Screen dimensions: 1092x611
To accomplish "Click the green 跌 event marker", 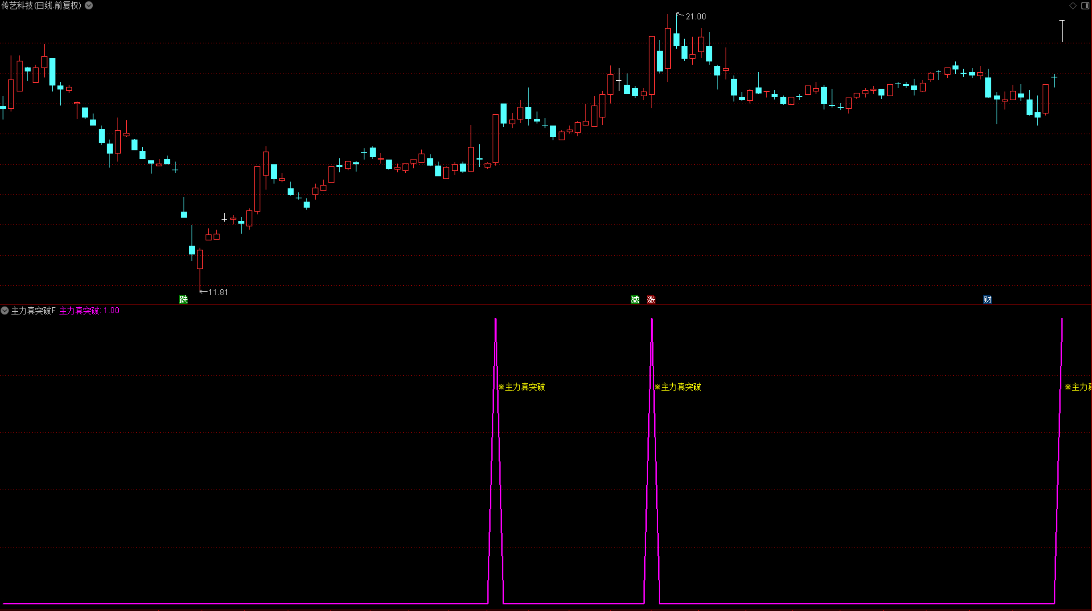I will pyautogui.click(x=184, y=299).
